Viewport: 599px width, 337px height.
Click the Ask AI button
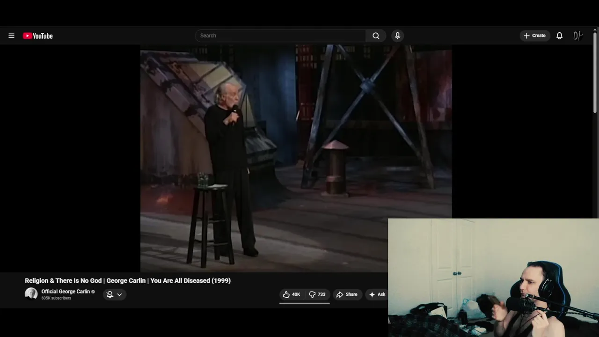[x=377, y=294]
